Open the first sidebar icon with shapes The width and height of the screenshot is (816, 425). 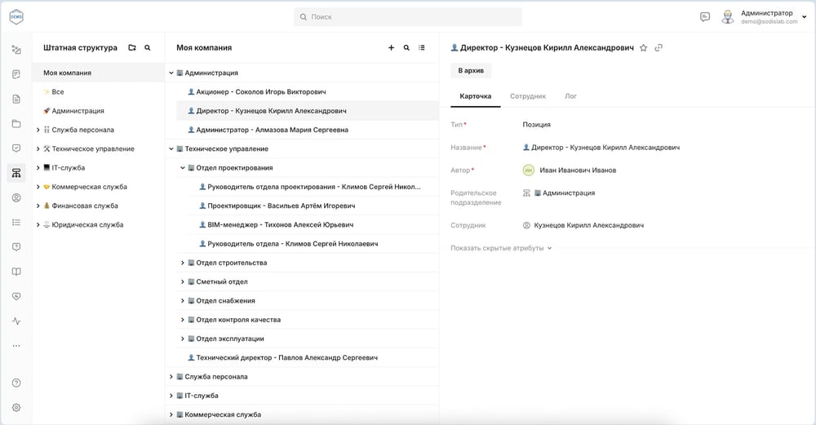pos(16,50)
